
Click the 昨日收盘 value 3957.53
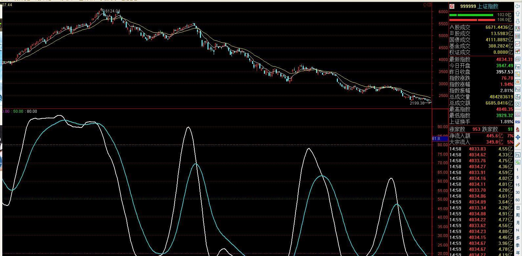coord(504,72)
